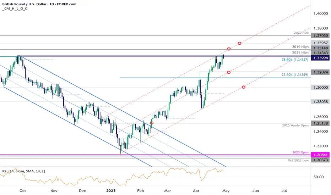Select the red circle on 2025 Yearly Open line
This screenshot has height=195, width=331.
coord(152,123)
